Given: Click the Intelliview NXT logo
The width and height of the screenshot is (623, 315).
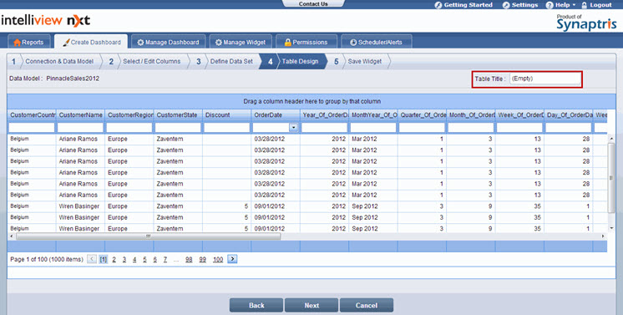Looking at the screenshot, I should [45, 21].
